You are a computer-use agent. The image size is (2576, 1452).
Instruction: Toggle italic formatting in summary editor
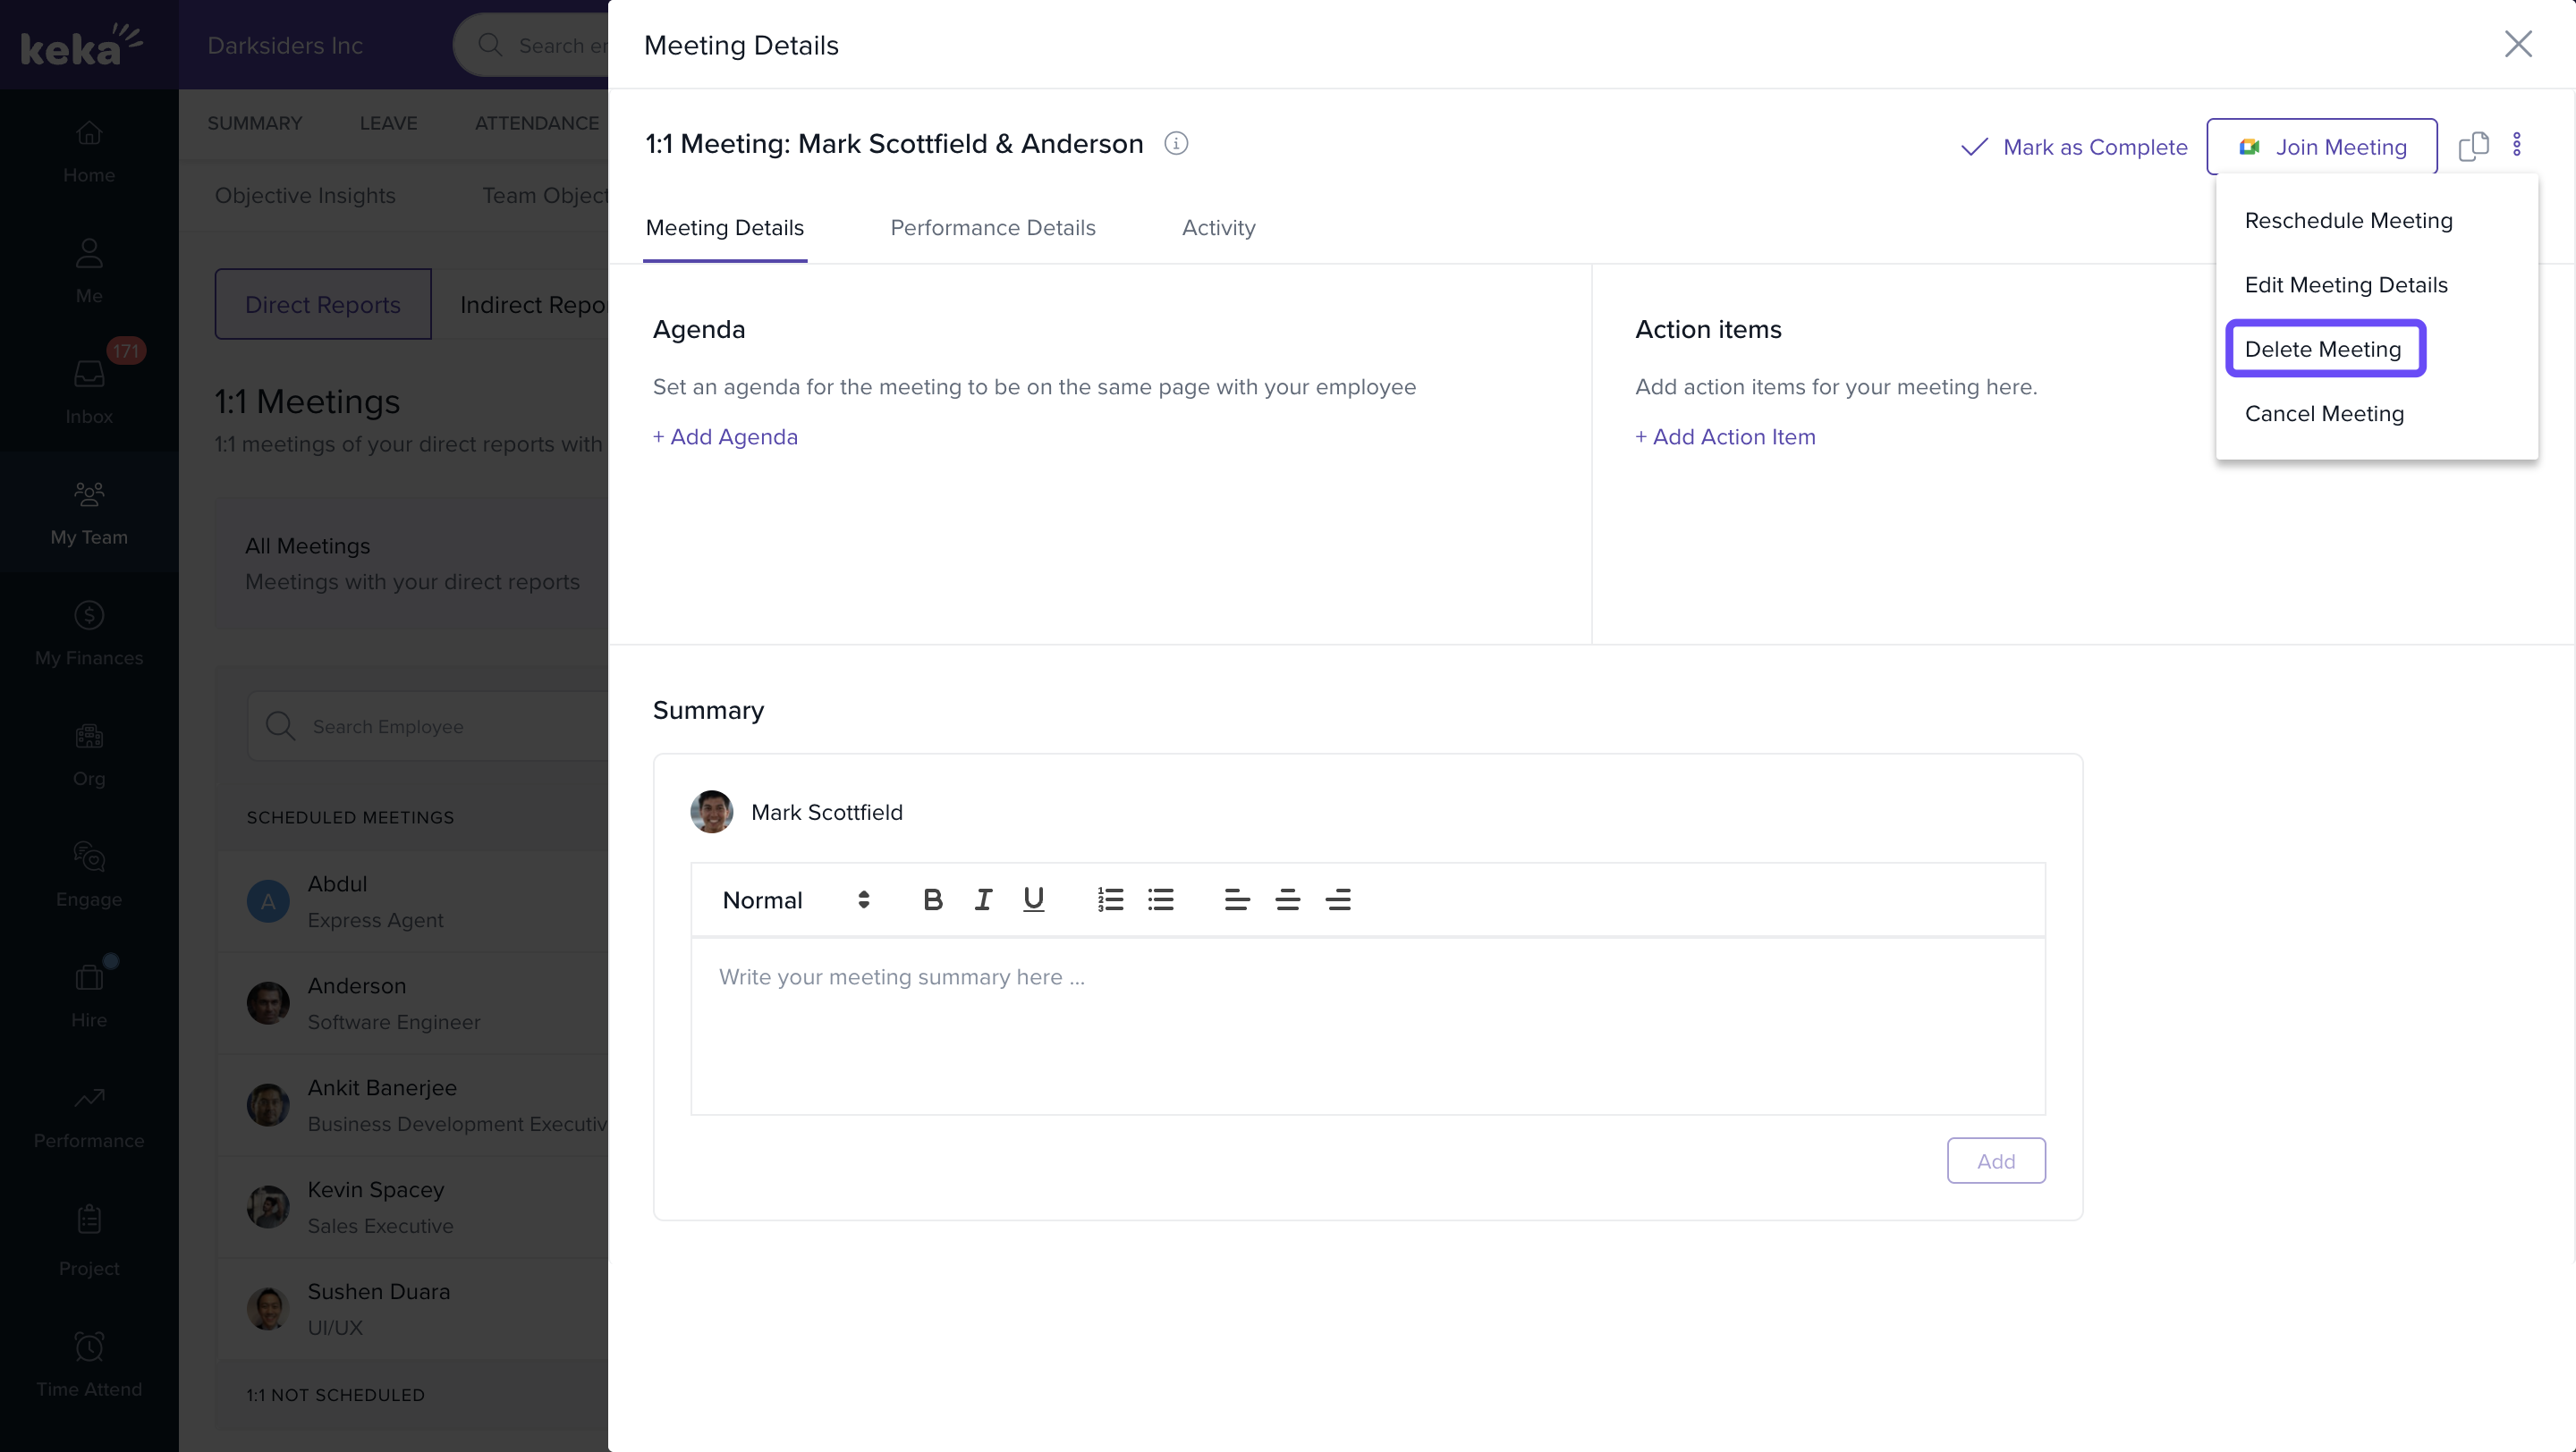983,899
